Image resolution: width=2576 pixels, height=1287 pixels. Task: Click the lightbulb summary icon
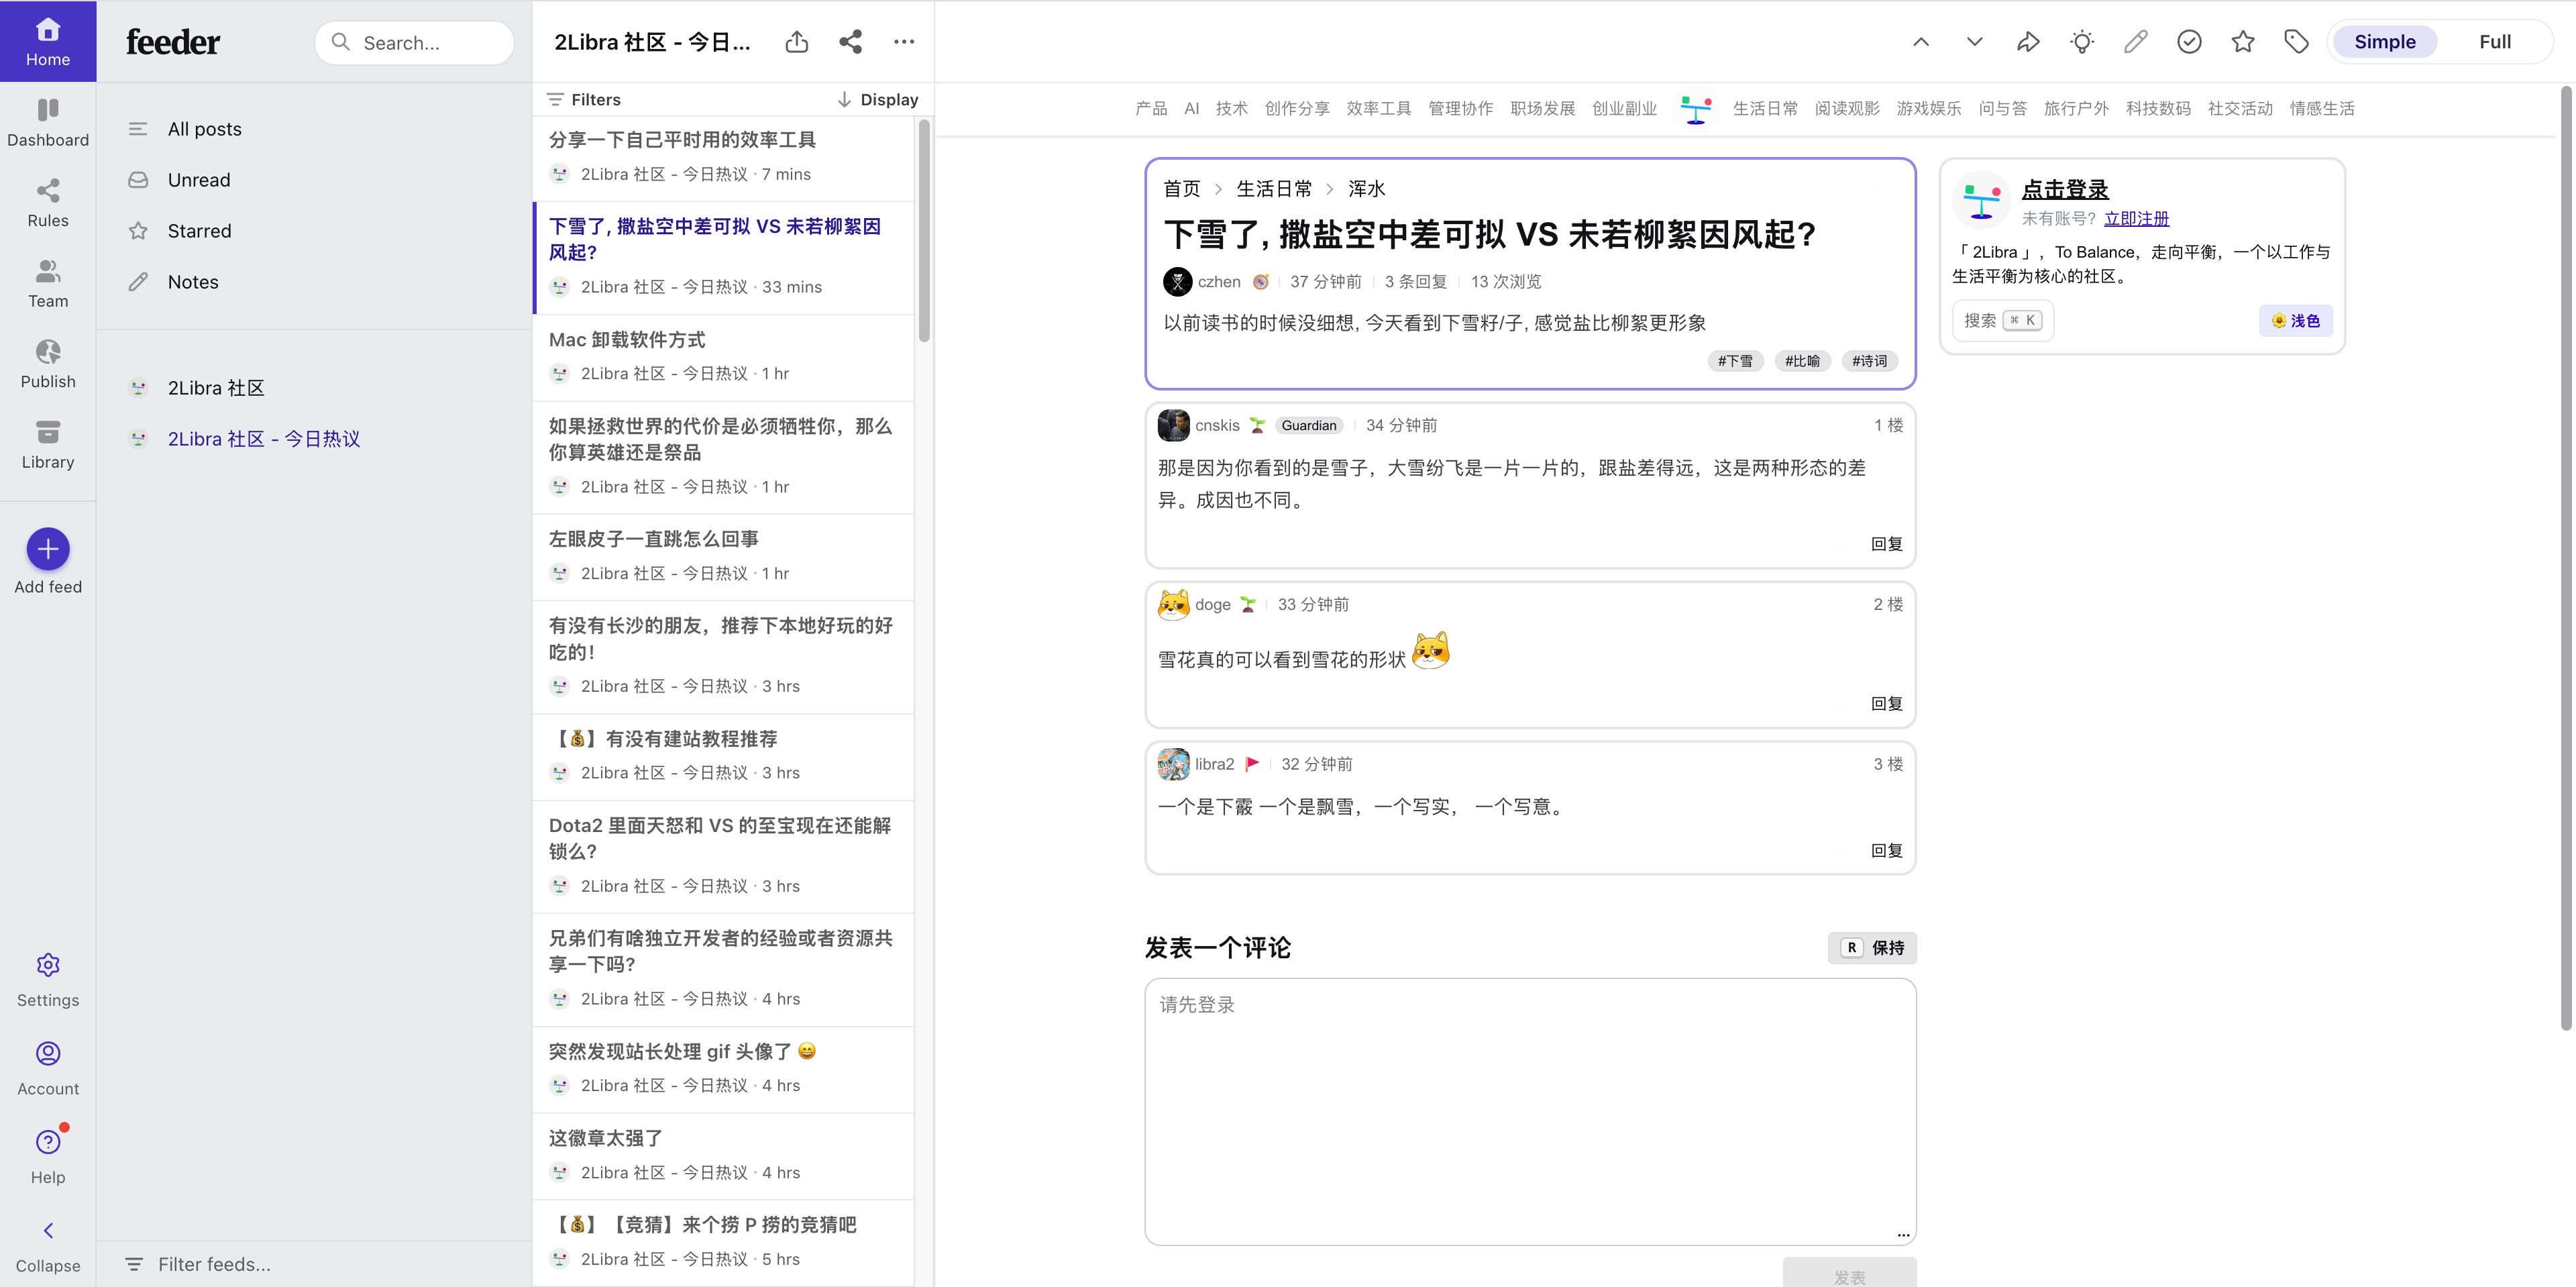[x=2082, y=41]
